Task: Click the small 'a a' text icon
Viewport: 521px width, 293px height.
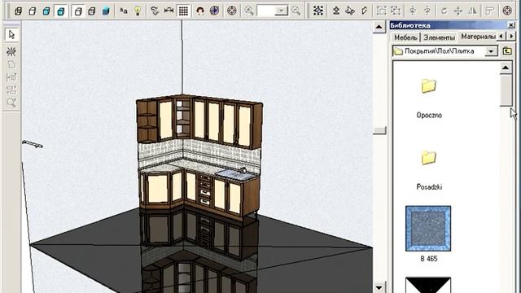Action: click(x=124, y=11)
